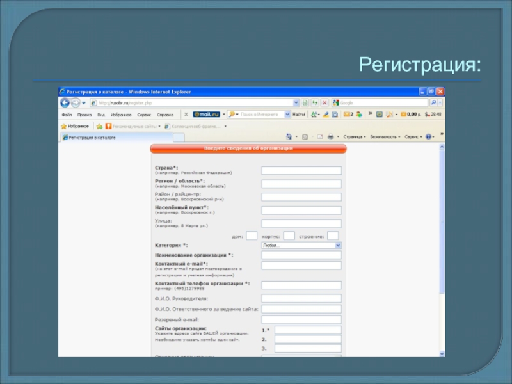
Task: Click the page vertical scrollbar
Action: 440,224
